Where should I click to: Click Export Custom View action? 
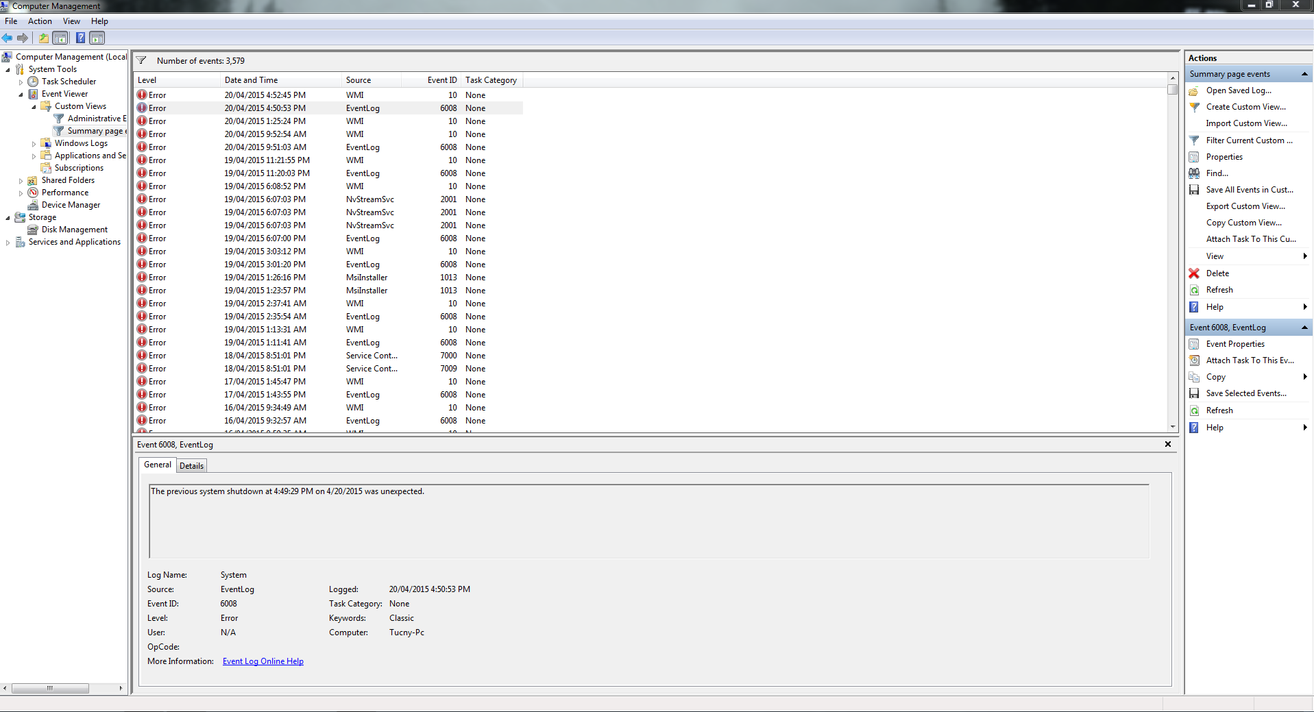pyautogui.click(x=1245, y=206)
